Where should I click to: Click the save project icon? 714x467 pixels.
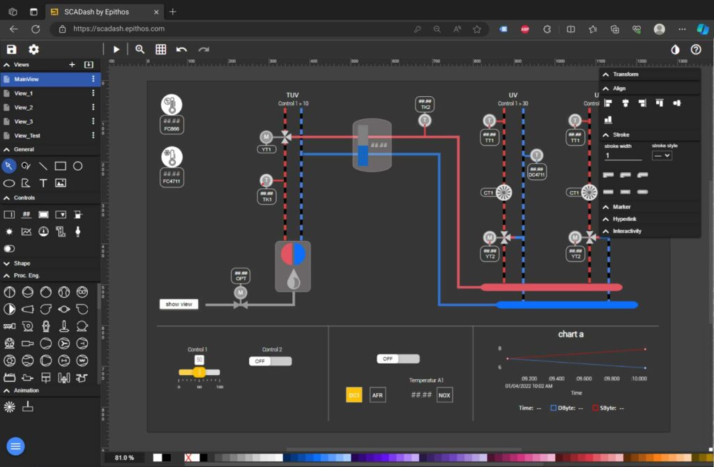point(11,49)
